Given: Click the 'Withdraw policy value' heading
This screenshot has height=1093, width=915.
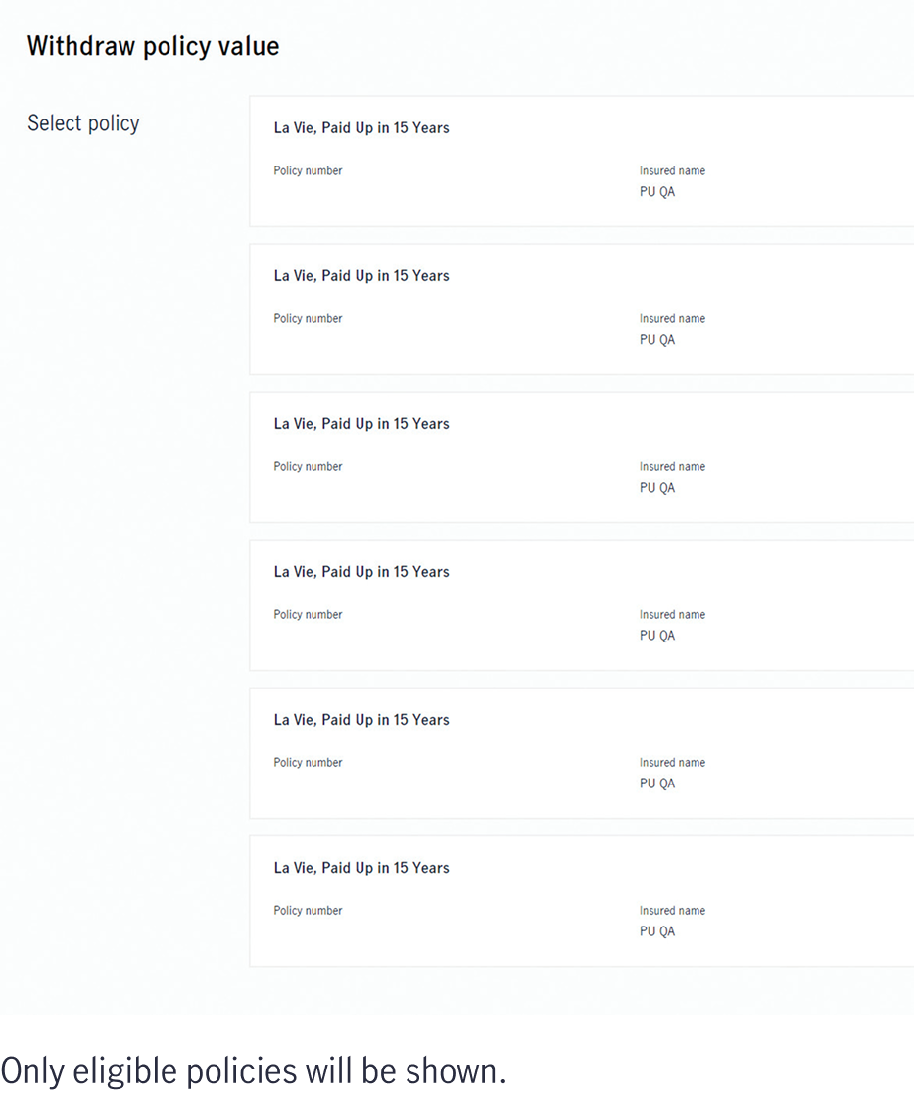Looking at the screenshot, I should tap(154, 46).
